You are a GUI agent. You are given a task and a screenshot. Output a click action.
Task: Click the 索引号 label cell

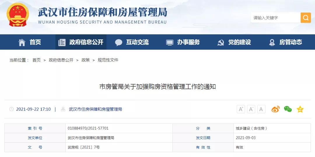(35, 128)
